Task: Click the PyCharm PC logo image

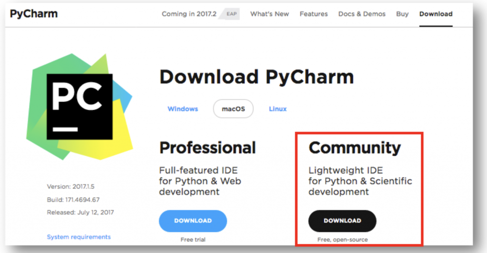Action: [79, 107]
